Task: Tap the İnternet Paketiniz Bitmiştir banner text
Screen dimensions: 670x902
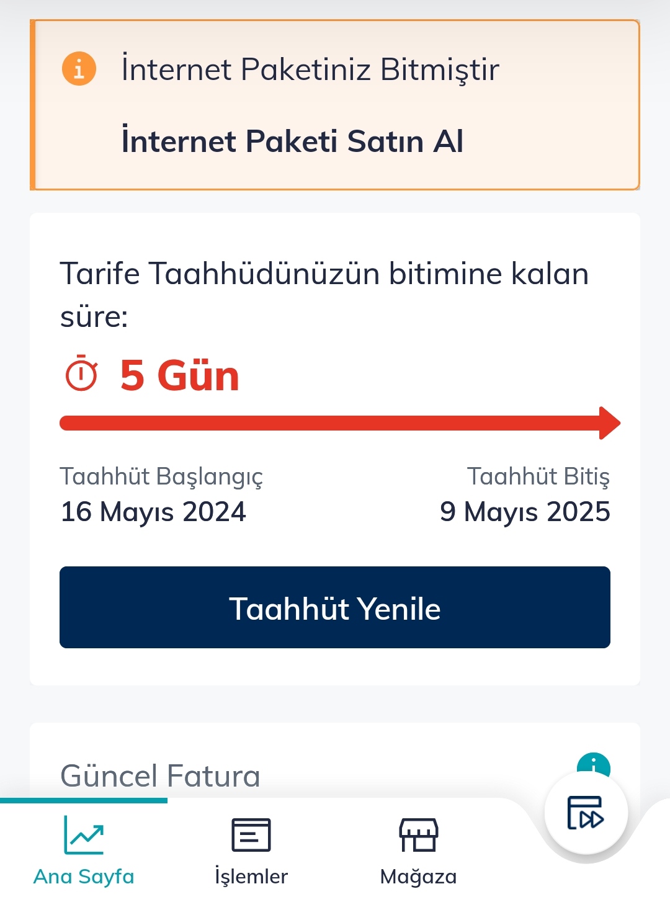Action: tap(310, 69)
